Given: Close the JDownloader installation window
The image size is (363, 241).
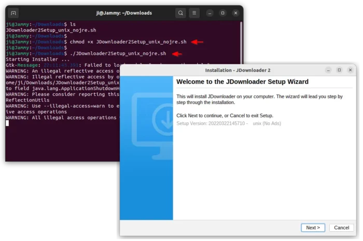Looking at the screenshot, I should click(350, 70).
